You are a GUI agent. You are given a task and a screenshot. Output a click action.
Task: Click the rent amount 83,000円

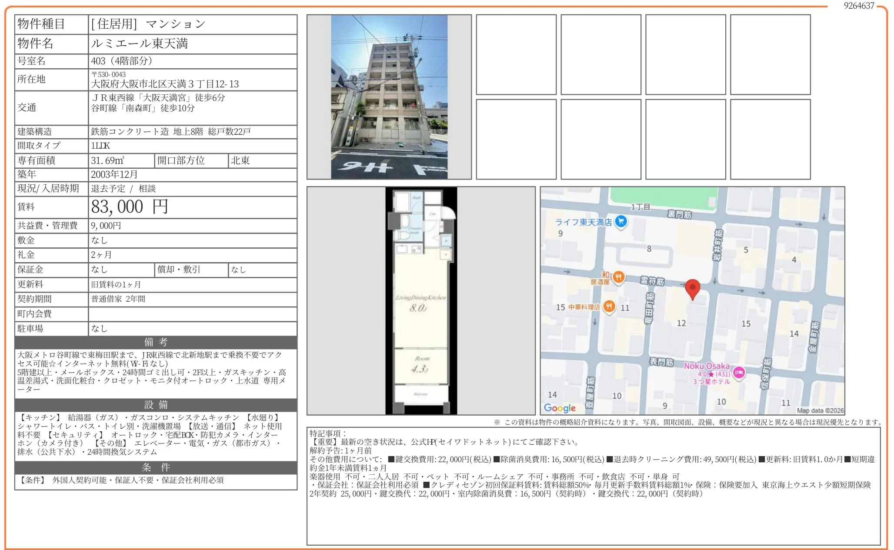(130, 207)
